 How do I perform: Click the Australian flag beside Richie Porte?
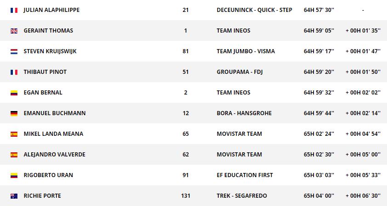14,196
